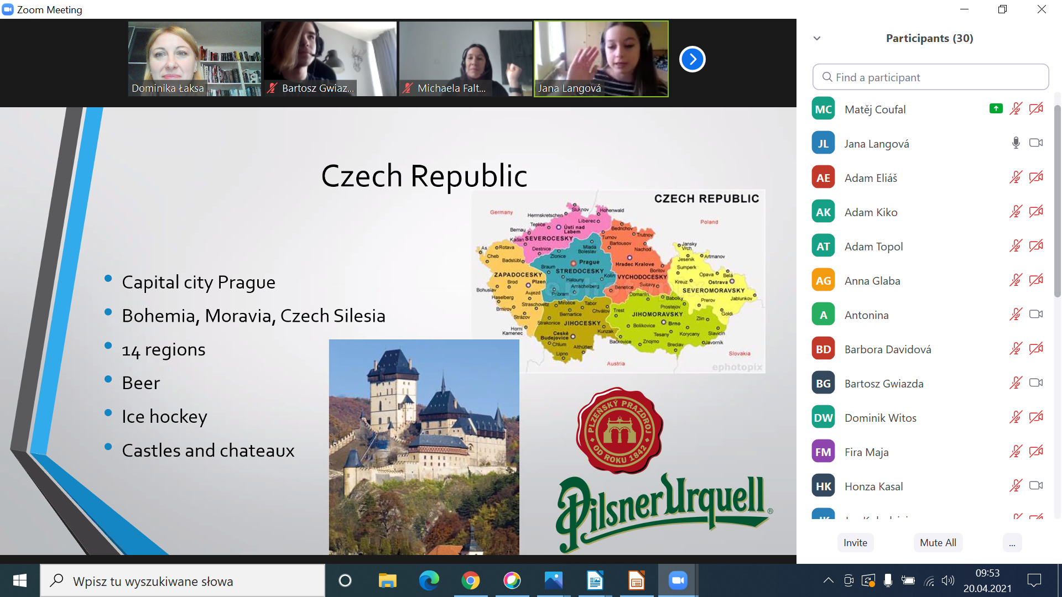Open the more options ellipsis button

(x=1012, y=542)
